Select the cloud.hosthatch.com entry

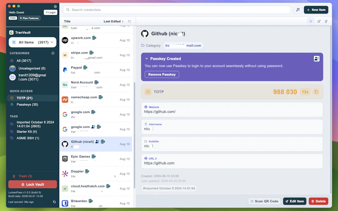pos(96,188)
